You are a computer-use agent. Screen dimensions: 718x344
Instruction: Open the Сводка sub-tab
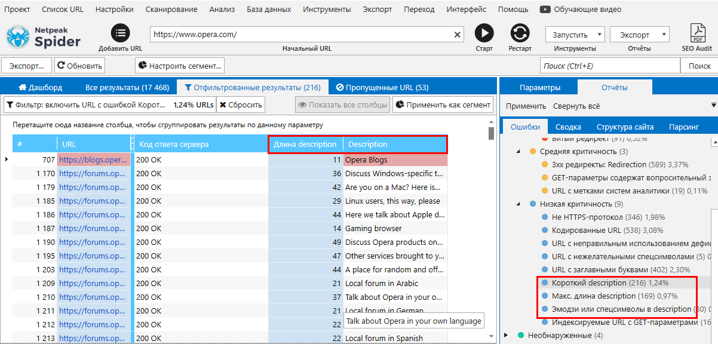(568, 127)
